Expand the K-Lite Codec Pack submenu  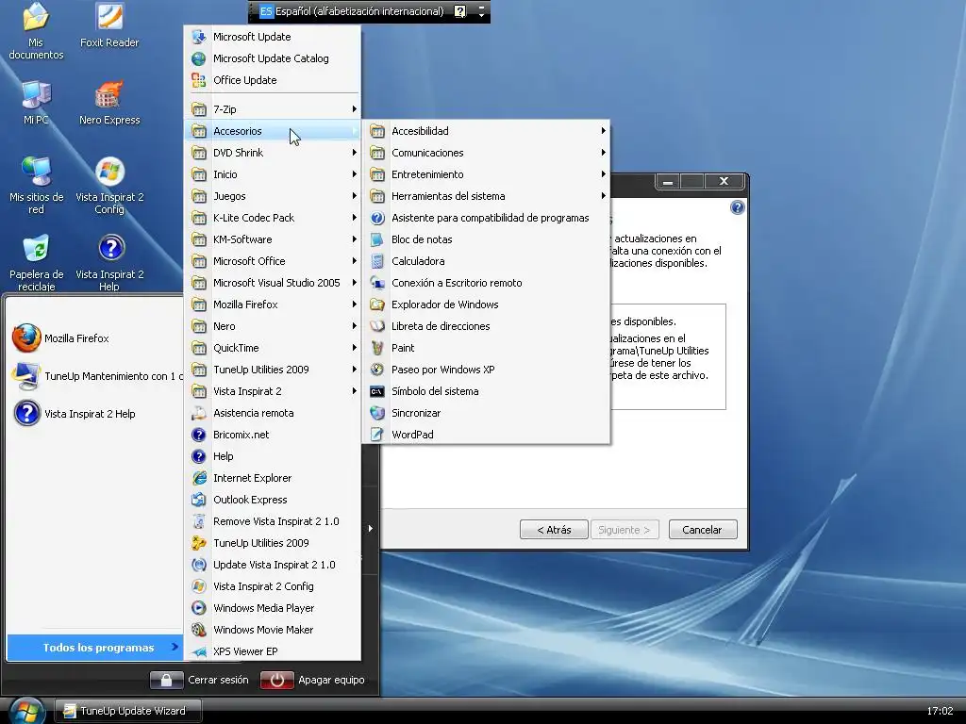273,218
